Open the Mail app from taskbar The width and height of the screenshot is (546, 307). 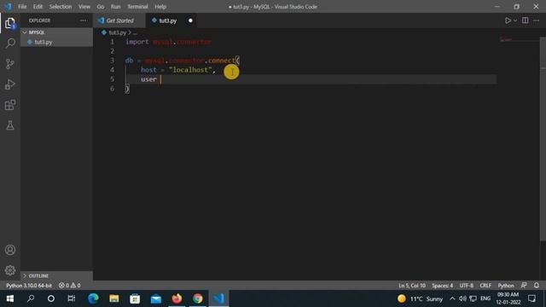[156, 298]
